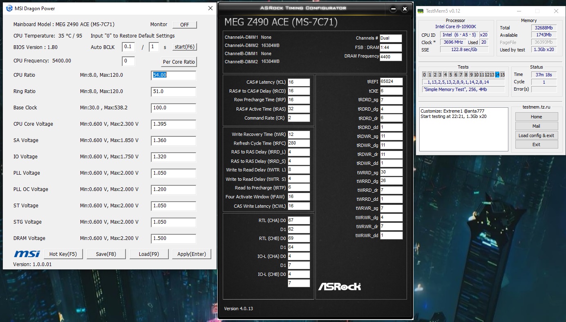Click the Apply(Enter) button
This screenshot has height=322, width=566.
tap(192, 254)
